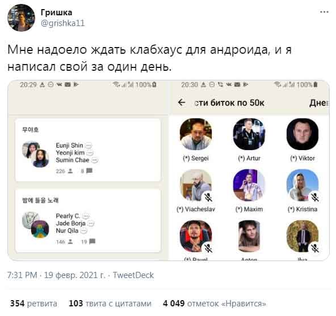
Task: Toggle muted mic badge on Viacheslav's avatar
Action: tap(208, 197)
